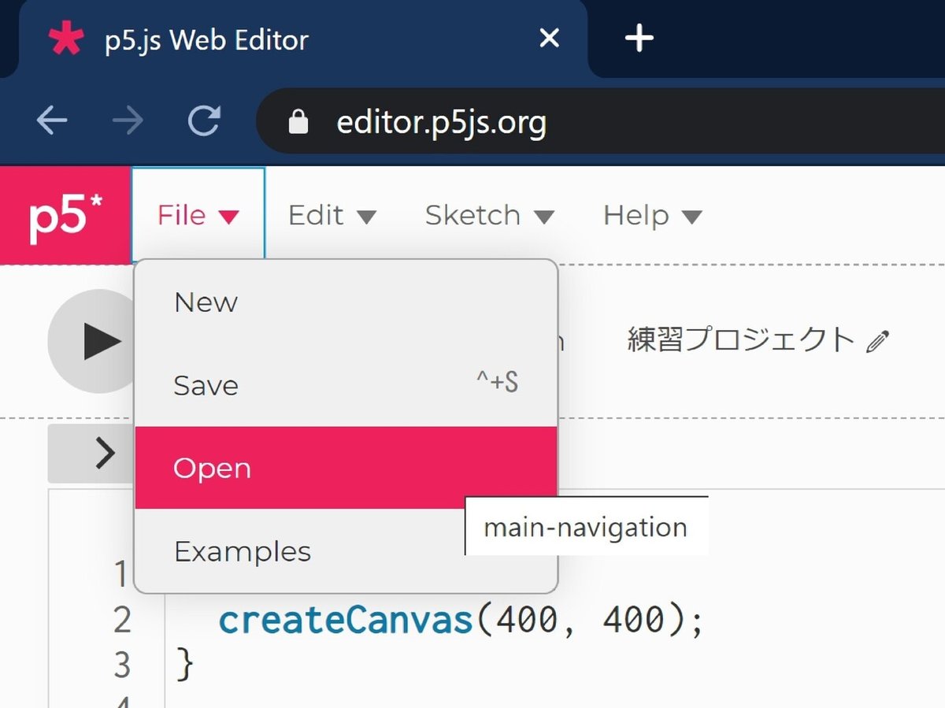Close the p5.js Web Editor tab

(549, 38)
